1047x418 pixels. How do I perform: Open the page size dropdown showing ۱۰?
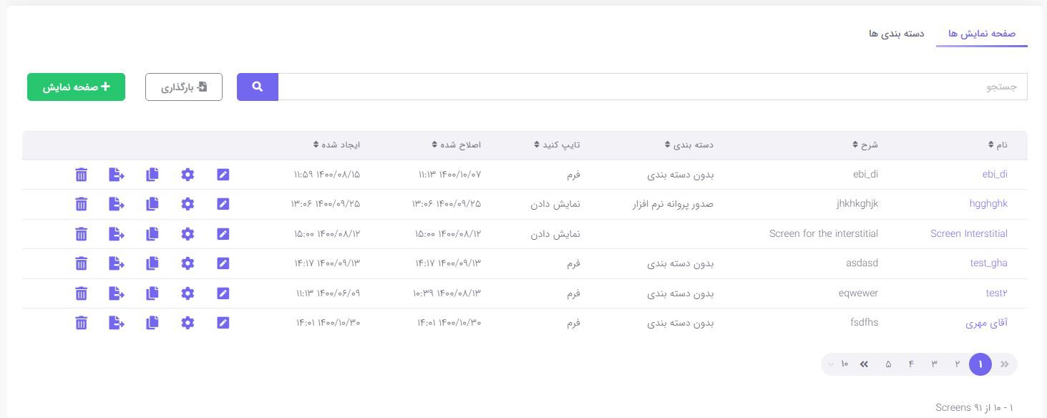(x=837, y=364)
